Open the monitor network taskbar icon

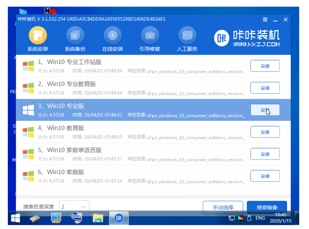click(x=56, y=218)
